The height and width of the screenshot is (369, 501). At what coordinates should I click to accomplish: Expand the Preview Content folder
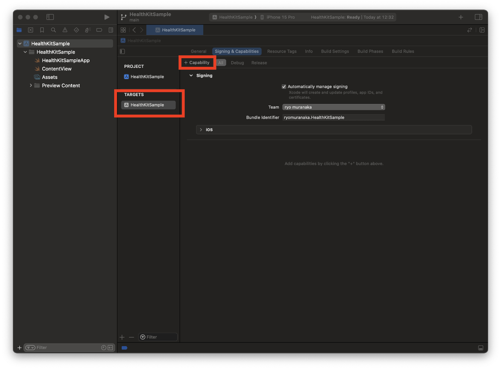pyautogui.click(x=31, y=86)
